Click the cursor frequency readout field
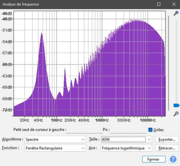This screenshot has width=180, height=166. 84,130
